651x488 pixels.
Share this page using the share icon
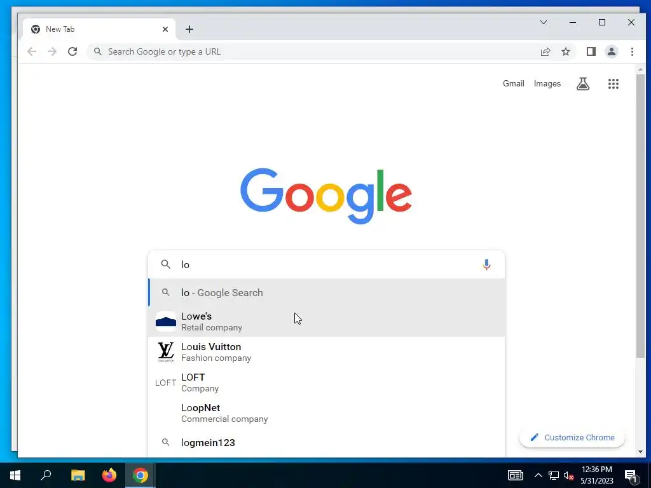point(545,51)
